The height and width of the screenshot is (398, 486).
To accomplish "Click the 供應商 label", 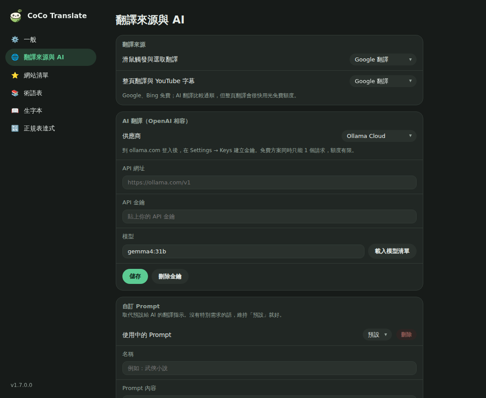I will click(131, 136).
